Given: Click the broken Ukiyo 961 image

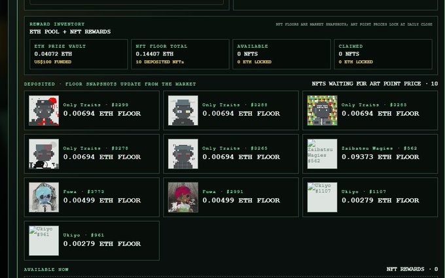Looking at the screenshot, I should (x=44, y=241).
